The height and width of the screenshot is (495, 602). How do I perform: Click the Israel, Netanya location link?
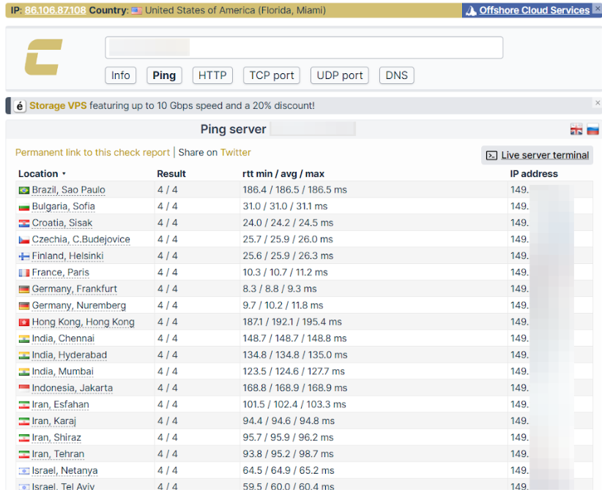[65, 471]
